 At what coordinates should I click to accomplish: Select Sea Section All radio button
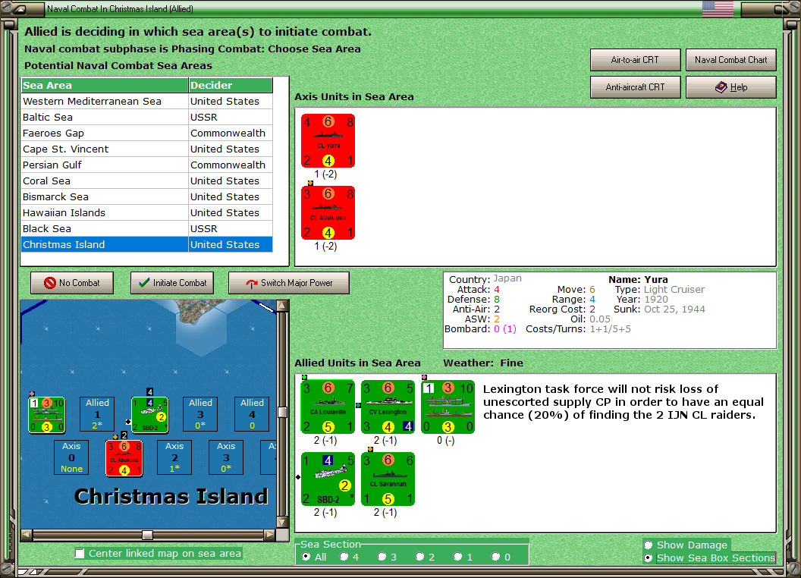(306, 557)
